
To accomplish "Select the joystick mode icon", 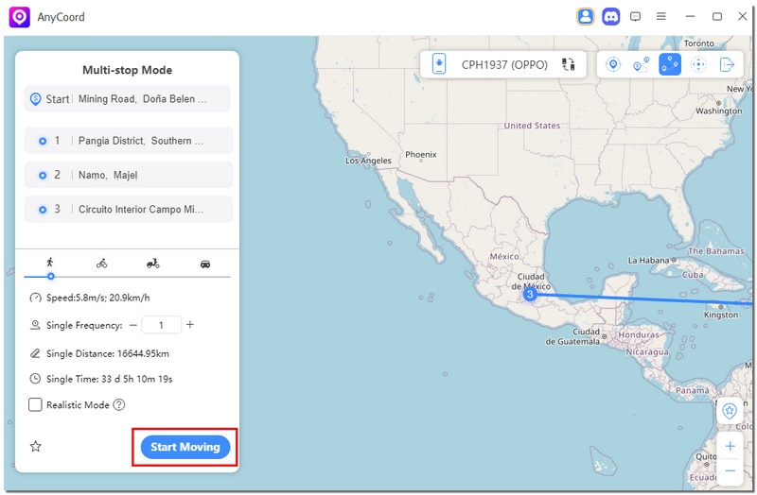I will pos(698,64).
